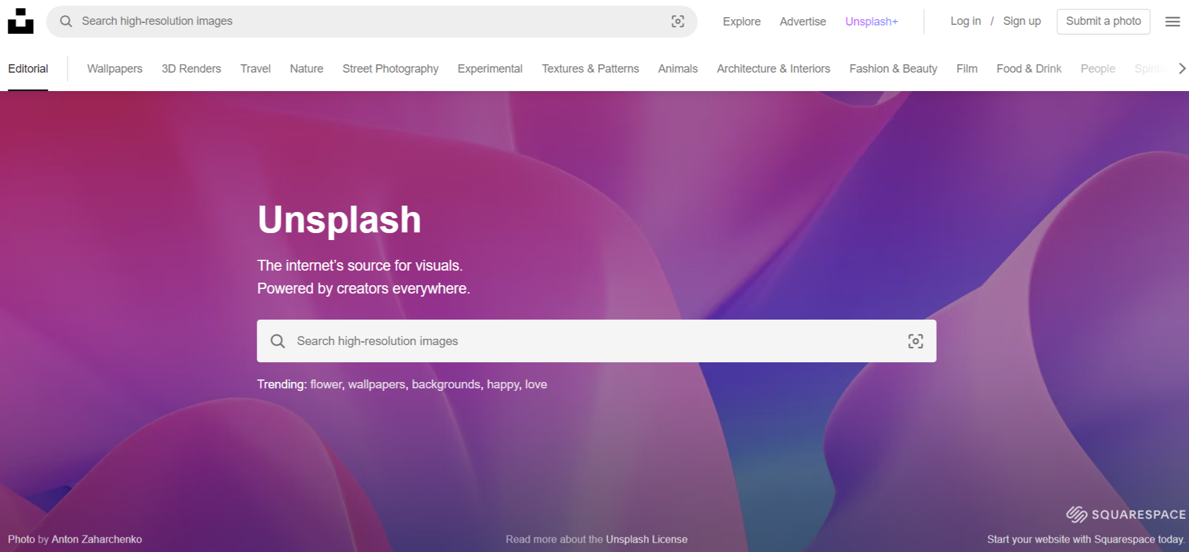Open the 3D Renders category

(x=191, y=69)
